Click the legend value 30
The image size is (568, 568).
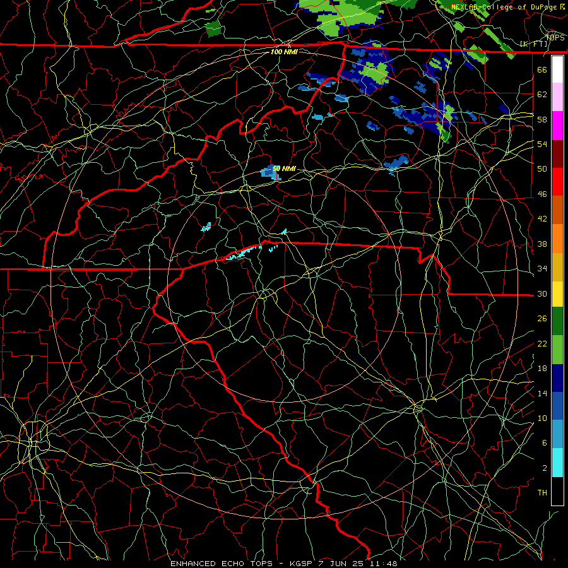542,293
